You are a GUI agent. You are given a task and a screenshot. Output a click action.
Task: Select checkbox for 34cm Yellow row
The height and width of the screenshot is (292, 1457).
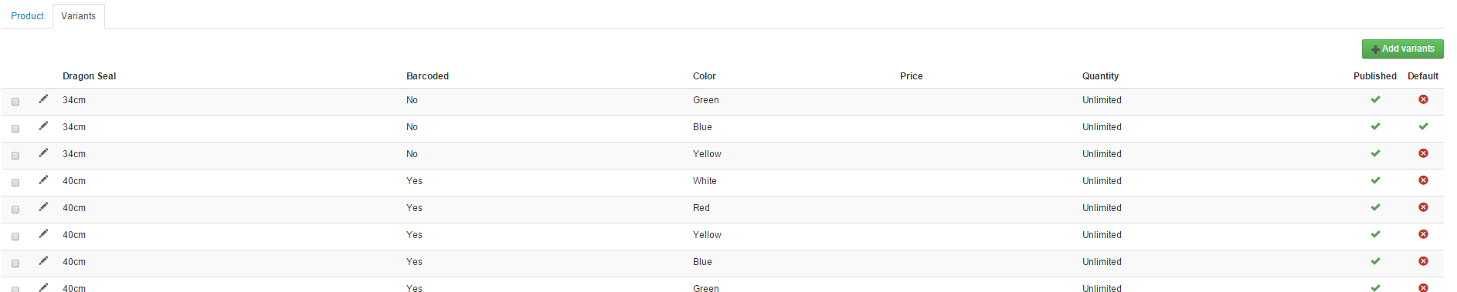tap(15, 156)
